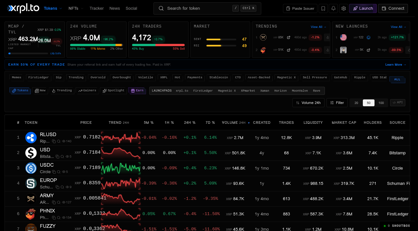Screen dimensions: 418x231
Task: Sort by LIQUIDITY column header
Action: click(x=313, y=122)
